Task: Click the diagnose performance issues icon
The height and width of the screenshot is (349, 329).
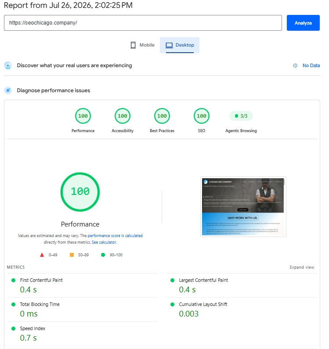Action: (8, 90)
